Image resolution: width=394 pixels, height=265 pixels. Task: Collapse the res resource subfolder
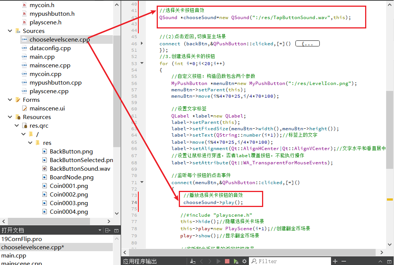[30, 143]
